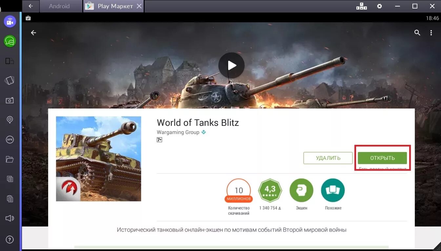Click the 7+ age rating badge
Viewport: 441px width, 251px height.
pyautogui.click(x=159, y=140)
